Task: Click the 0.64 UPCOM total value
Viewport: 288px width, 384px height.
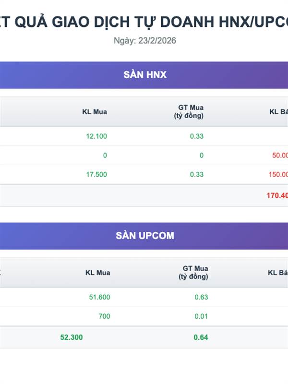Action: coord(201,337)
